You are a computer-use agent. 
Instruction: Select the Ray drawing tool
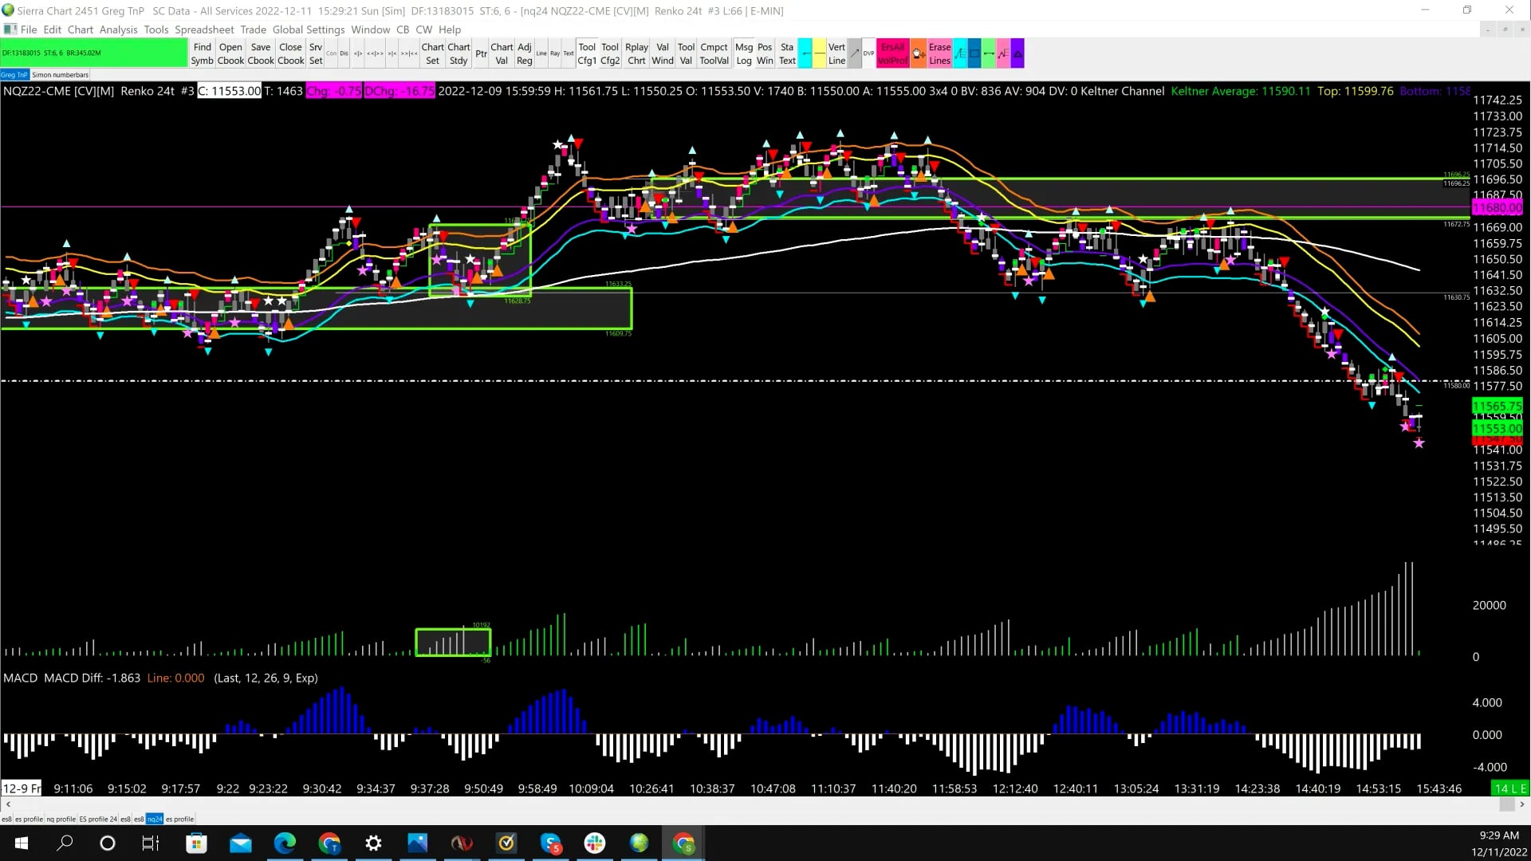[556, 53]
